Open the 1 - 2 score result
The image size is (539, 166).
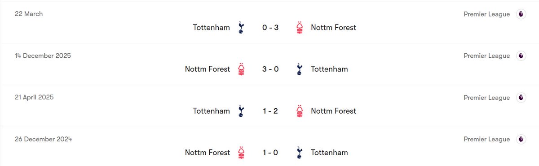pos(270,111)
